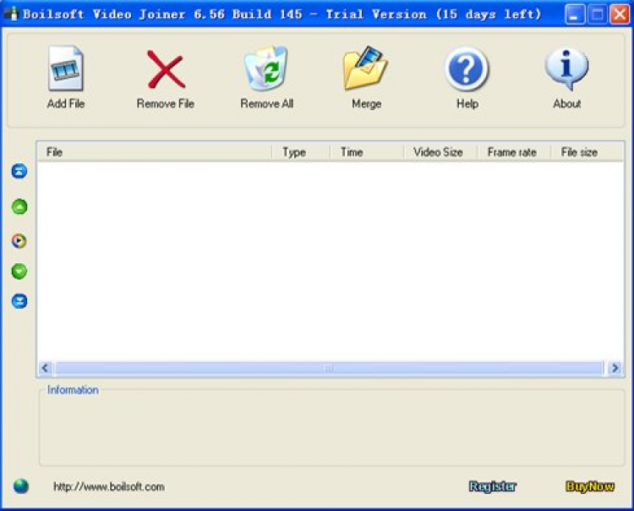634x511 pixels.
Task: Click the Video Size column header
Action: (x=441, y=152)
